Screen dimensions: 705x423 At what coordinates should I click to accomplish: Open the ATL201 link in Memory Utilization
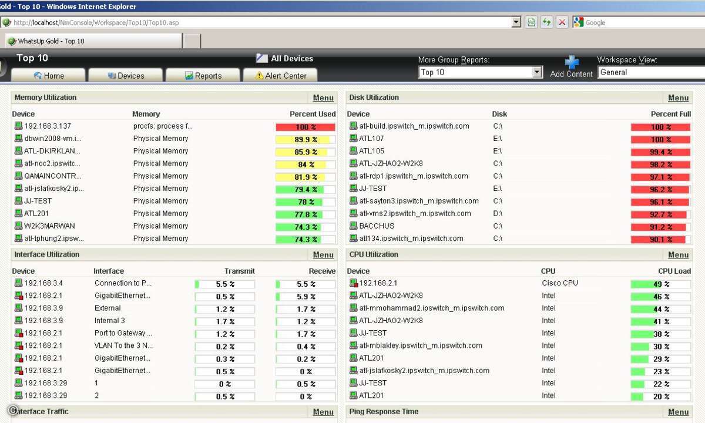click(x=36, y=213)
